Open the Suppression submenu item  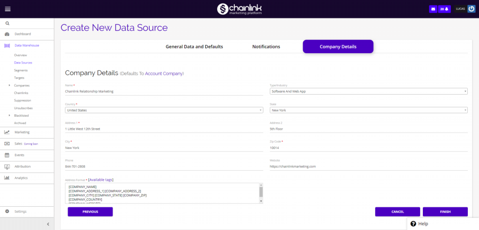pos(22,100)
